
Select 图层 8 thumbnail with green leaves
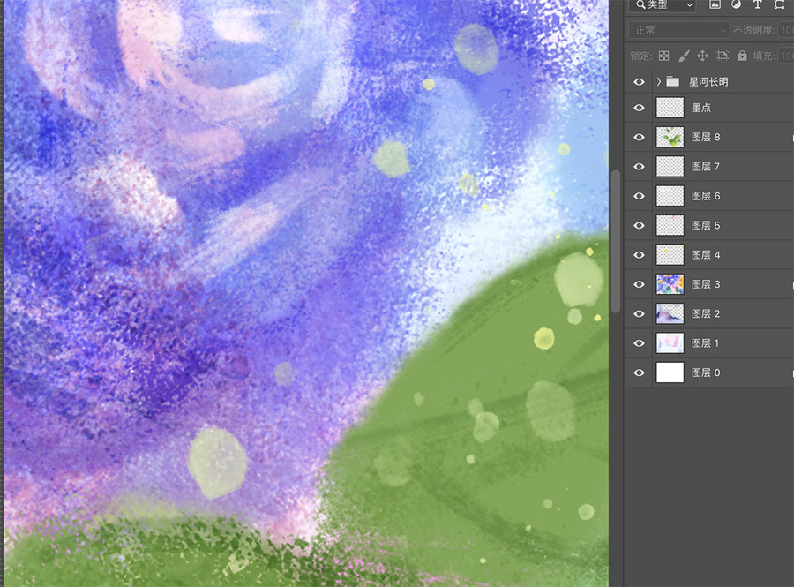point(670,137)
